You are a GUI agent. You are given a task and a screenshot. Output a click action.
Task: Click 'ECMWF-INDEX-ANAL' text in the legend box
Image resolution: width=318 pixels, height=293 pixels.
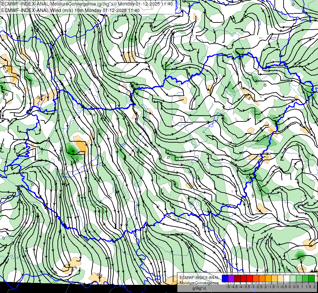click(199, 278)
